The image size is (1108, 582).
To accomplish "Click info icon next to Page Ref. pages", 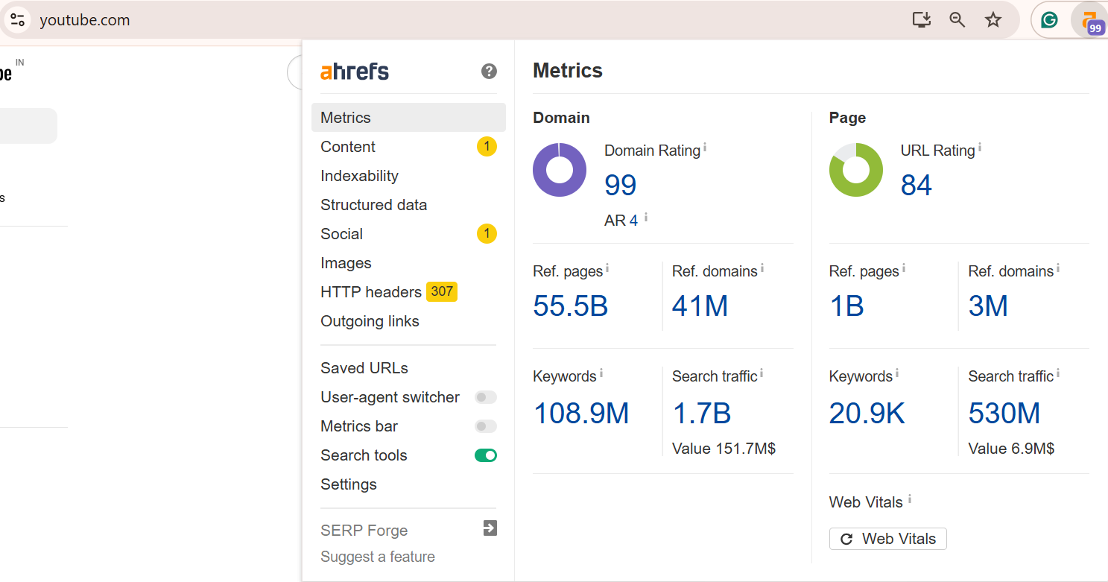I will click(904, 268).
